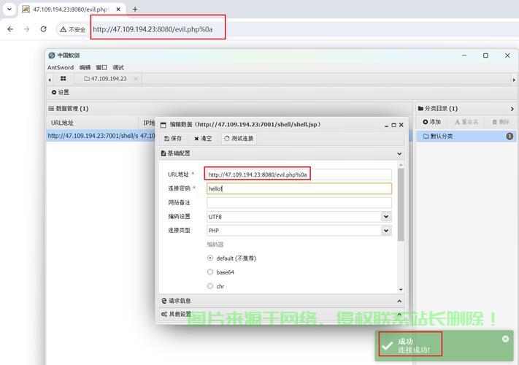Screen dimensions: 519x365
Task: Click the 清空 (Clear) button in the dialog
Action: (203, 139)
